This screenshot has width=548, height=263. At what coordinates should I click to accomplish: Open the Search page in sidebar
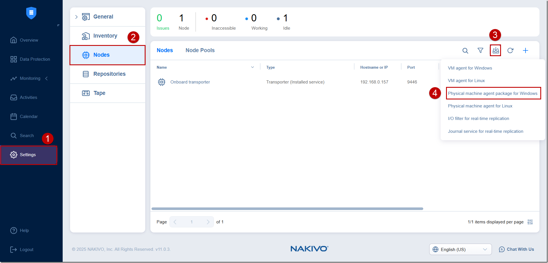click(22, 136)
